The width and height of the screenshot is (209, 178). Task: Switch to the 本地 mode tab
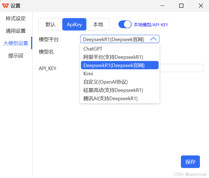98,25
